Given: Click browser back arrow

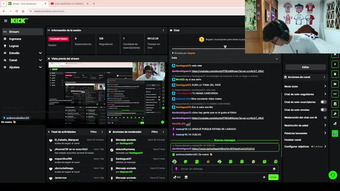Looking at the screenshot, I should 4,11.
